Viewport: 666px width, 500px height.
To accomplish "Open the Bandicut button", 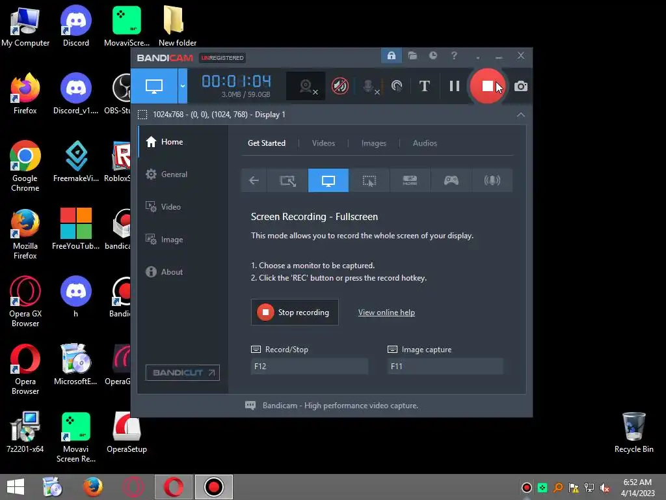I will coord(183,373).
